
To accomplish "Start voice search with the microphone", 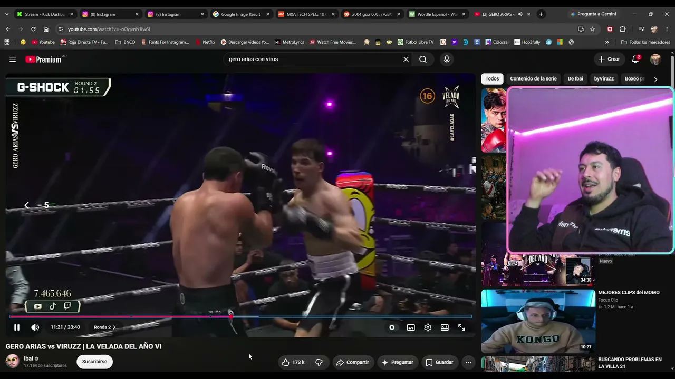I will 447,59.
